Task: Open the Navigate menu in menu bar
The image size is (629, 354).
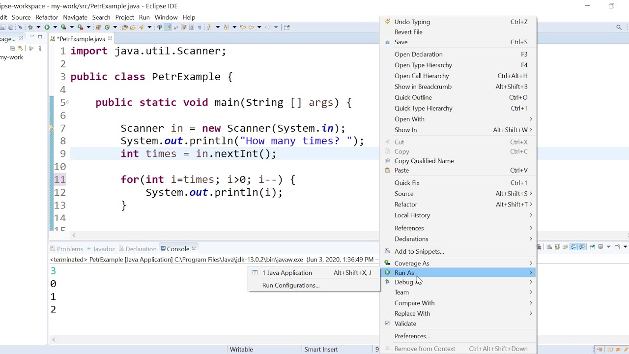Action: pos(75,17)
